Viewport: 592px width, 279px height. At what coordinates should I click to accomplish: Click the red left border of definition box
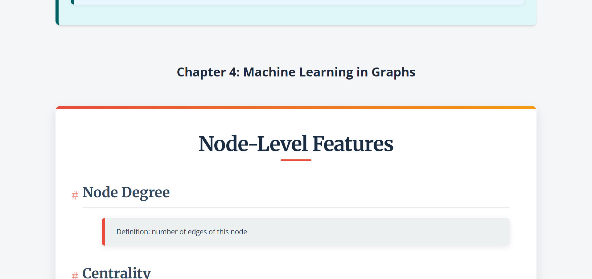tap(103, 232)
